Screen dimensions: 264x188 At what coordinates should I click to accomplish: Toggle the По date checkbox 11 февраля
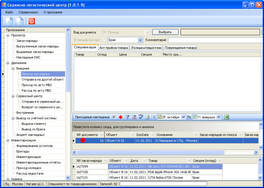pos(195,117)
